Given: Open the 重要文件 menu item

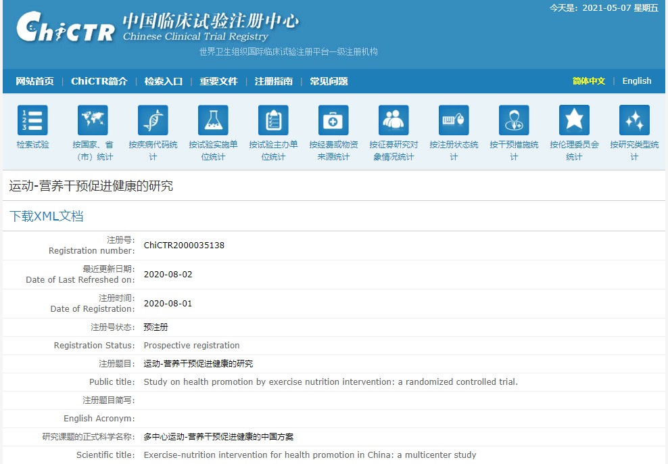Looking at the screenshot, I should [x=218, y=81].
